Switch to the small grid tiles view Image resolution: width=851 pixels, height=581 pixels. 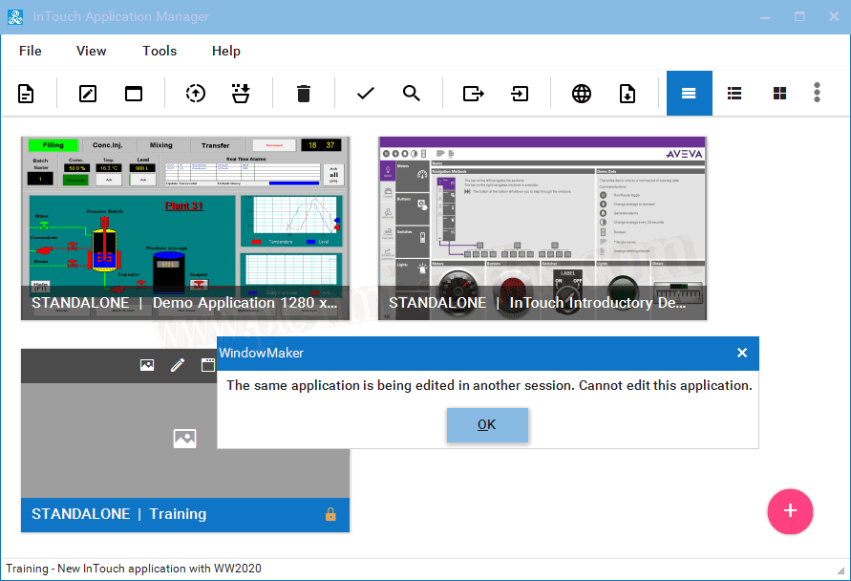pyautogui.click(x=779, y=94)
